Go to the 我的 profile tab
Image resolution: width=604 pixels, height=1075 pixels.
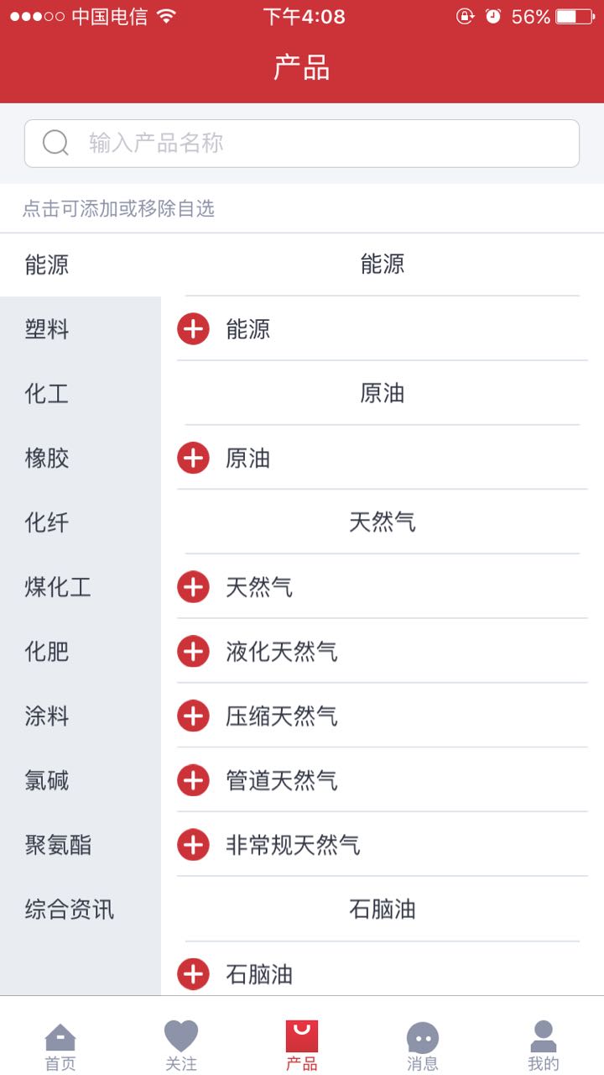coord(544,1046)
